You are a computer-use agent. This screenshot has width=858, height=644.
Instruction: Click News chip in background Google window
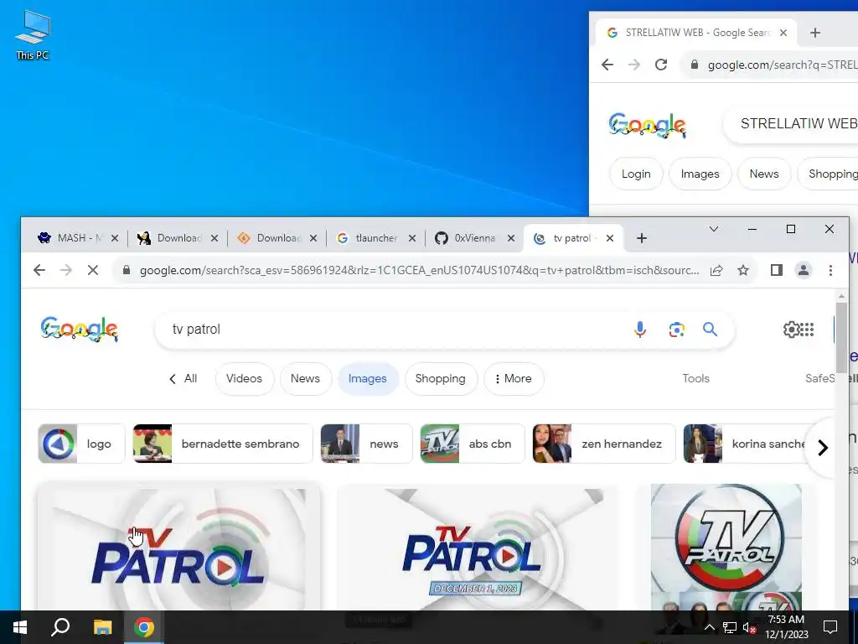click(764, 174)
